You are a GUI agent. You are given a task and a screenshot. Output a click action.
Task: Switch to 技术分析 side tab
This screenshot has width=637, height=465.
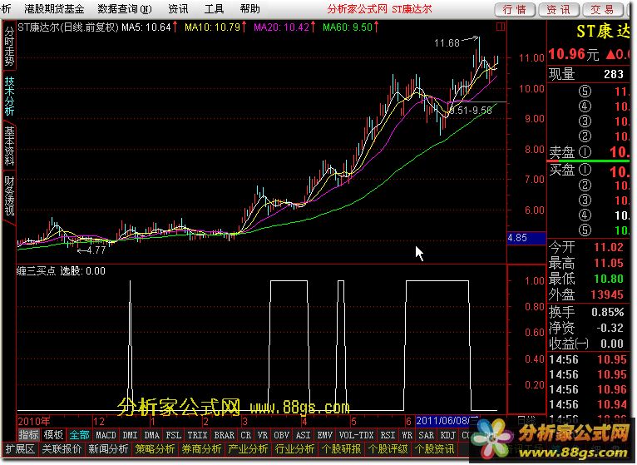[x=9, y=96]
